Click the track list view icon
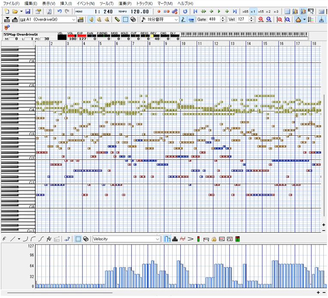Screen dimensions: 328x298 [287, 12]
